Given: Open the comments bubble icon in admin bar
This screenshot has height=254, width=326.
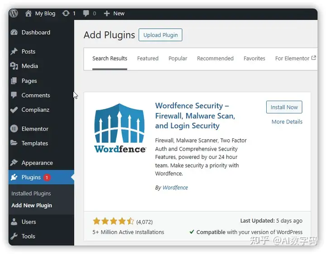Looking at the screenshot, I should (x=86, y=14).
